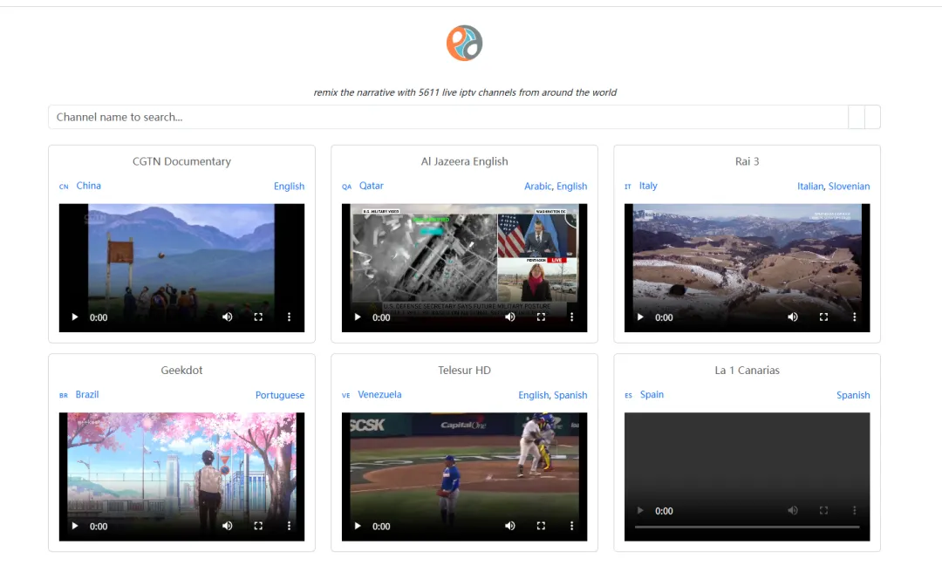Select English language on Al Jazeera card
The width and height of the screenshot is (942, 572).
tap(572, 187)
